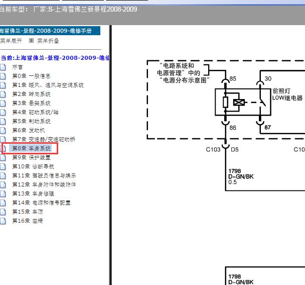305x285 pixels.
Task: Select 第14章 电源和信号配置
Action: pyautogui.click(x=41, y=203)
